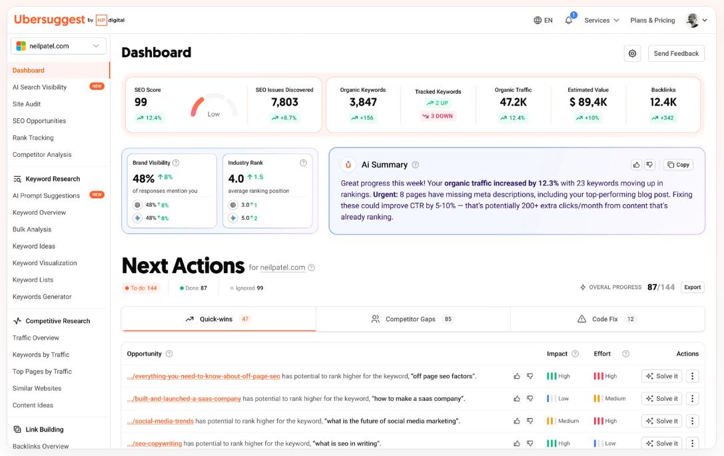Thumbs up the Ai Summary

(x=636, y=164)
